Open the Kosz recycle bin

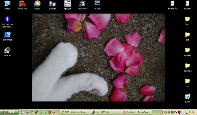(x=187, y=97)
